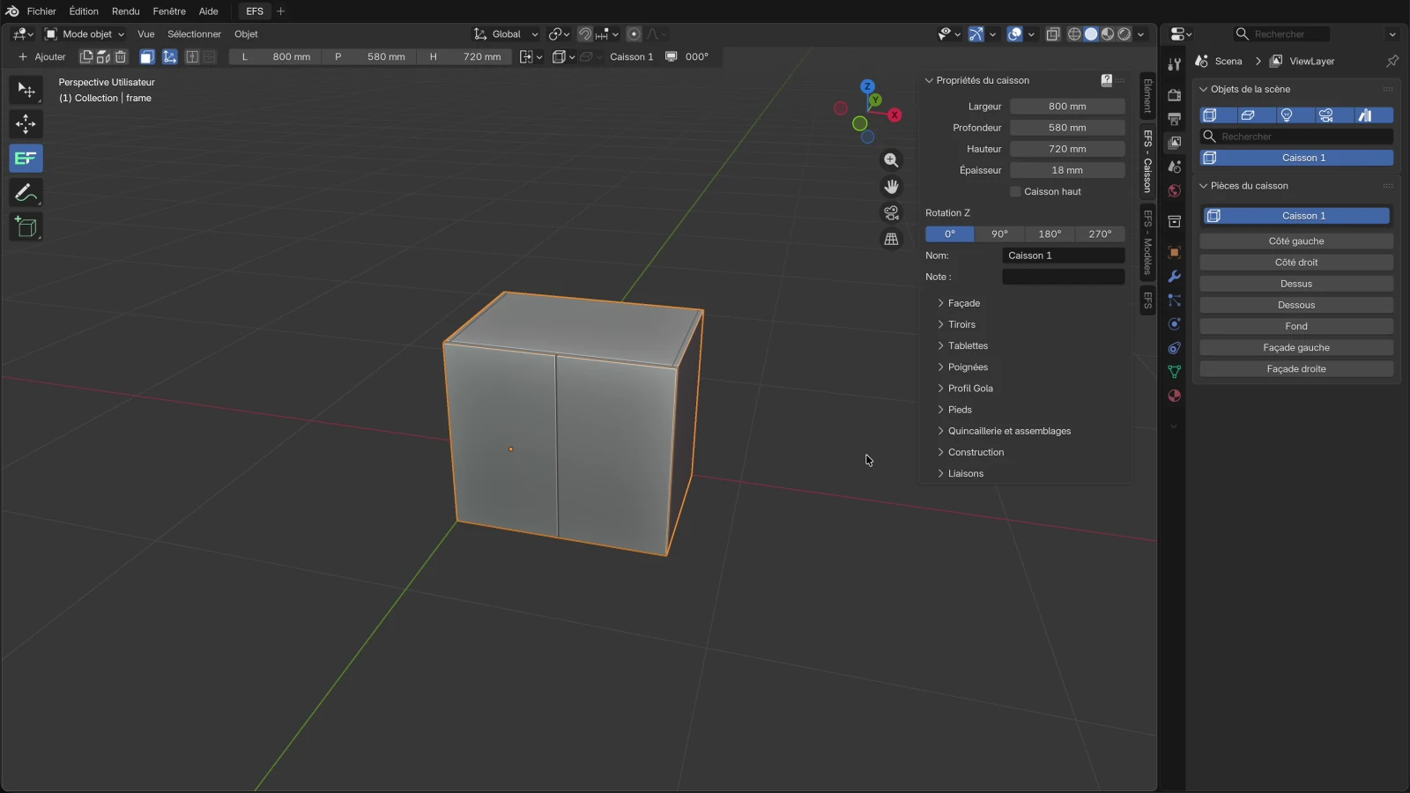Image resolution: width=1410 pixels, height=793 pixels.
Task: Click the Fond piece button
Action: tap(1296, 326)
